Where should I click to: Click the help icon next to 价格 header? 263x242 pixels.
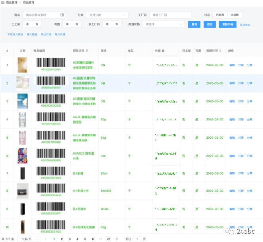163,51
